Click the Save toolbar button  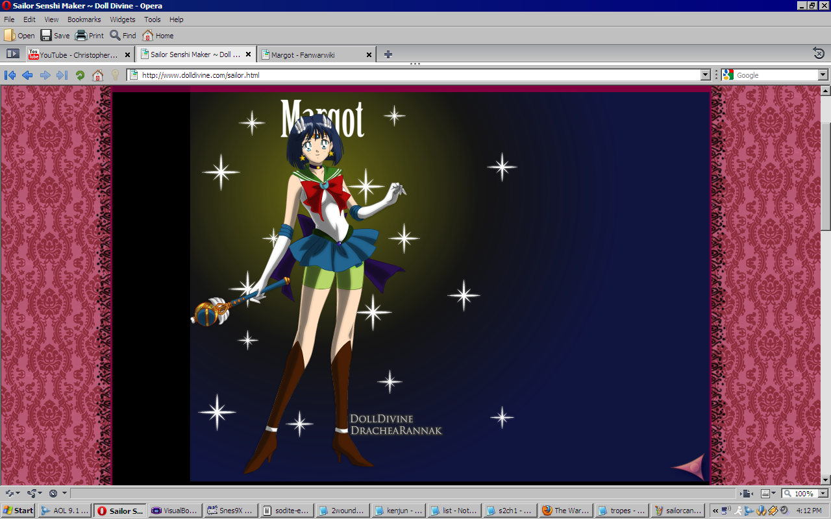pos(55,36)
